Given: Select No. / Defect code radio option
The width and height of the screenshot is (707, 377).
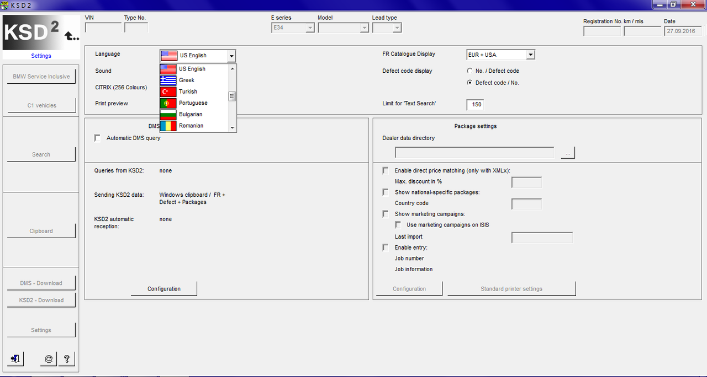Looking at the screenshot, I should [x=469, y=71].
